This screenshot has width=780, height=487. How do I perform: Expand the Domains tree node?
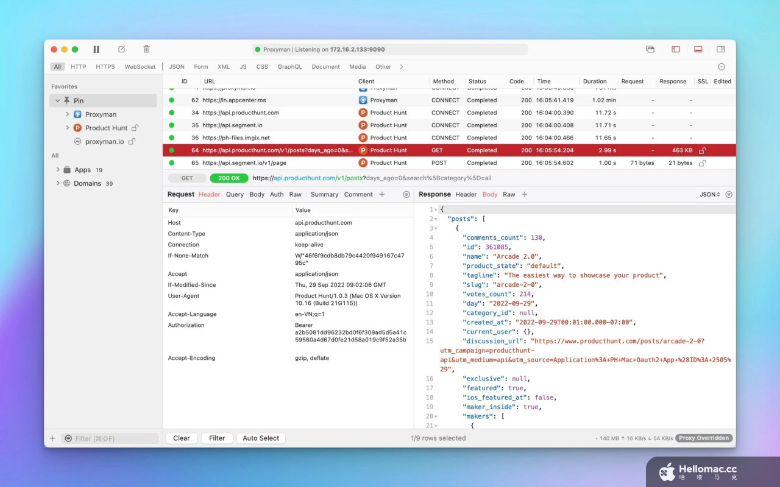(58, 183)
